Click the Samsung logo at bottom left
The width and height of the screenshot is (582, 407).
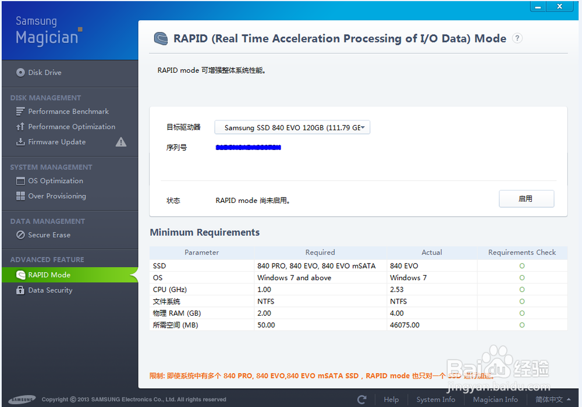[22, 399]
